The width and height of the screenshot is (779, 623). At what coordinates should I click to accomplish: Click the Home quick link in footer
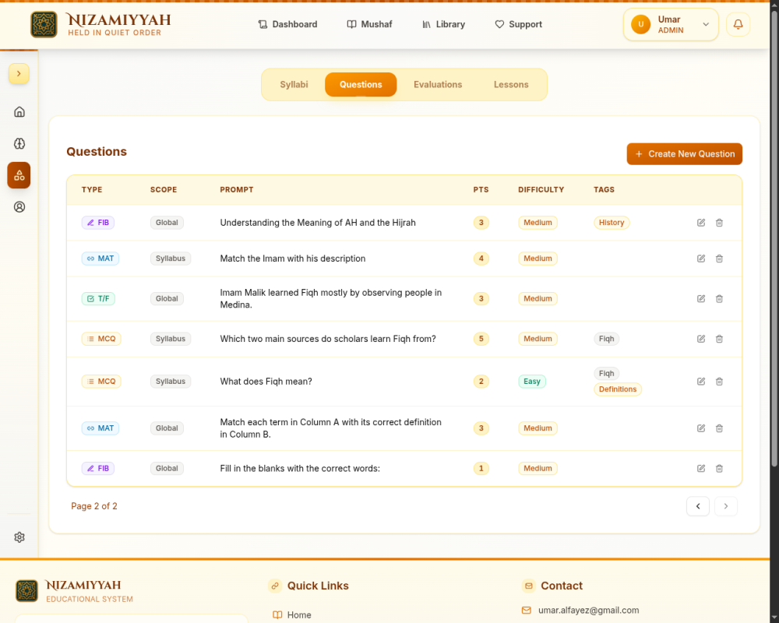coord(292,614)
